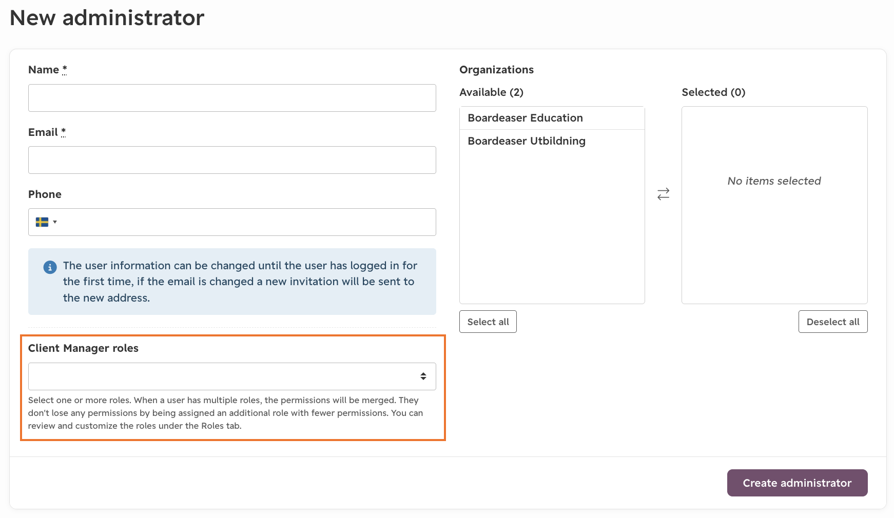Click the Deselect all button
Image resolution: width=894 pixels, height=518 pixels.
833,322
